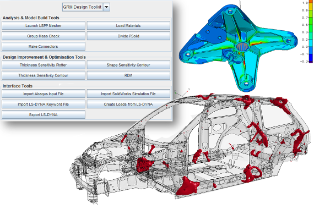Click Thickness Sensitivity Contour button
Screen dimensions: 314x220
tap(44, 75)
